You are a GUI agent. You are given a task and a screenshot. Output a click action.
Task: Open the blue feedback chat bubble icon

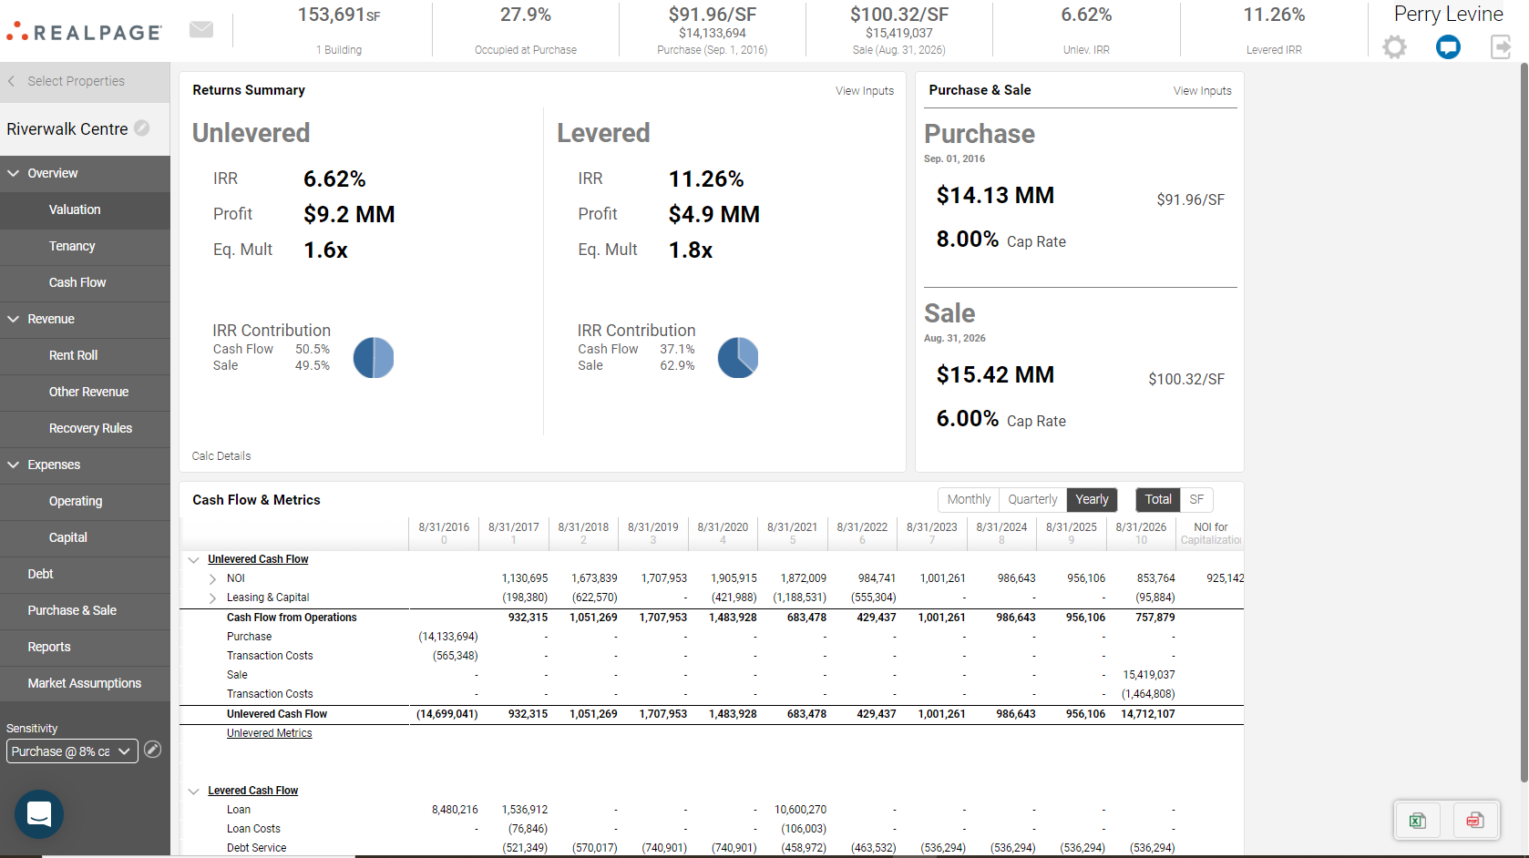point(1448,46)
